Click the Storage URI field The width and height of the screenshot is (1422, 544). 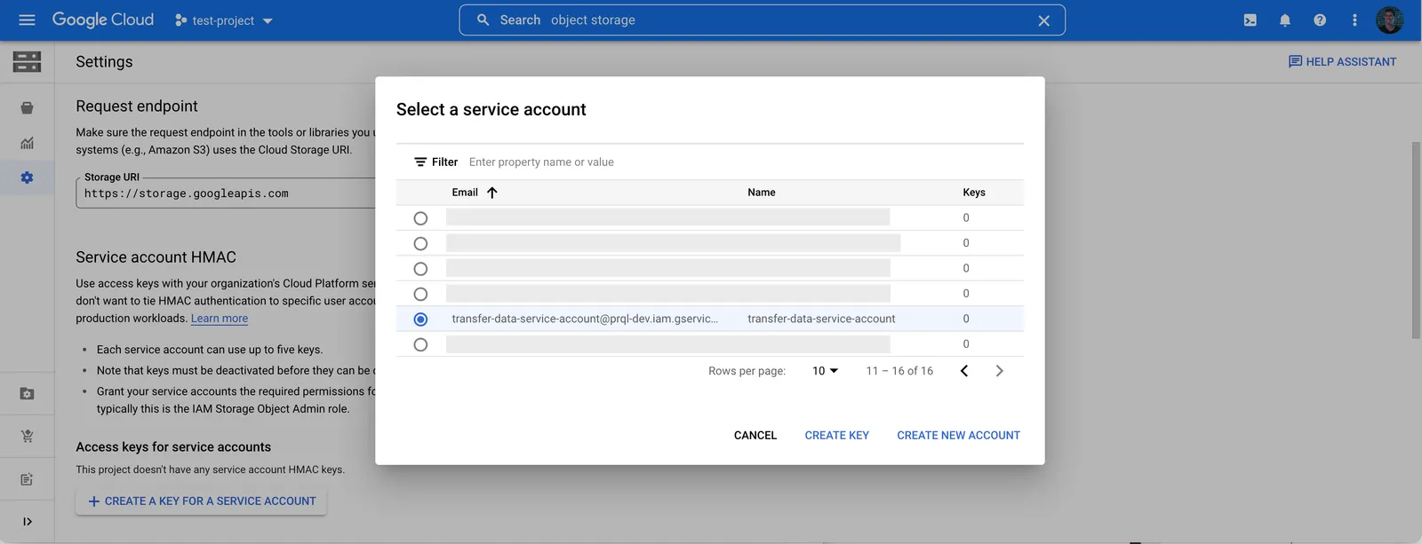pos(227,193)
